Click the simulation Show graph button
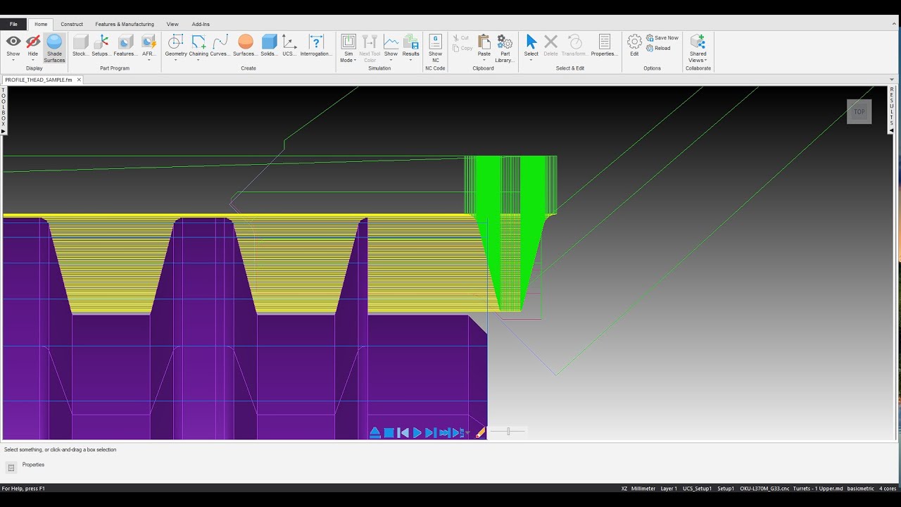901x507 pixels. point(391,46)
